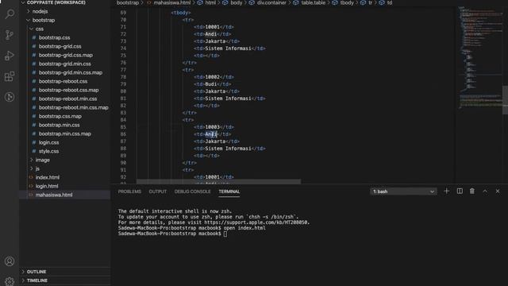Image resolution: width=508 pixels, height=286 pixels.
Task: Click the editor vertical scrollbar thumb
Action: 505,100
